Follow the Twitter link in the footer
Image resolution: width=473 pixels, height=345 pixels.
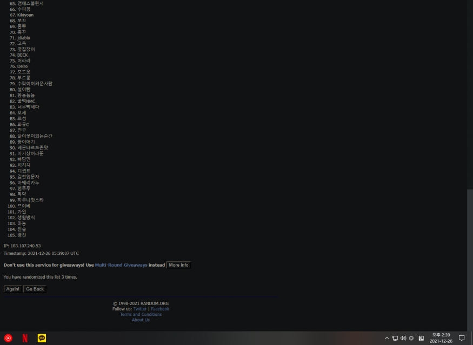139,309
